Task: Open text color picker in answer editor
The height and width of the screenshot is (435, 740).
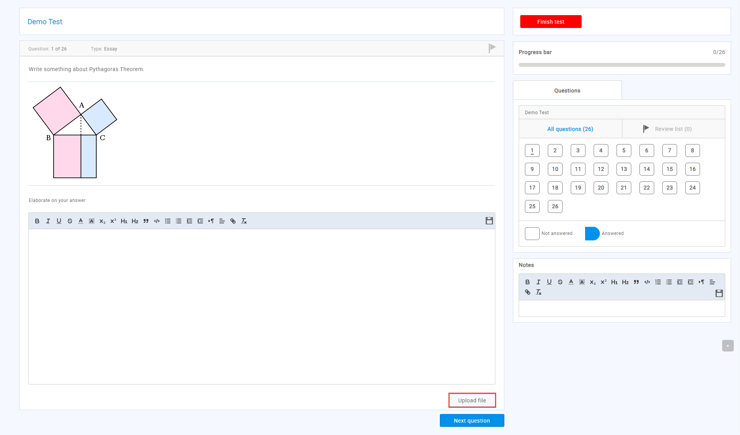Action: pos(81,221)
